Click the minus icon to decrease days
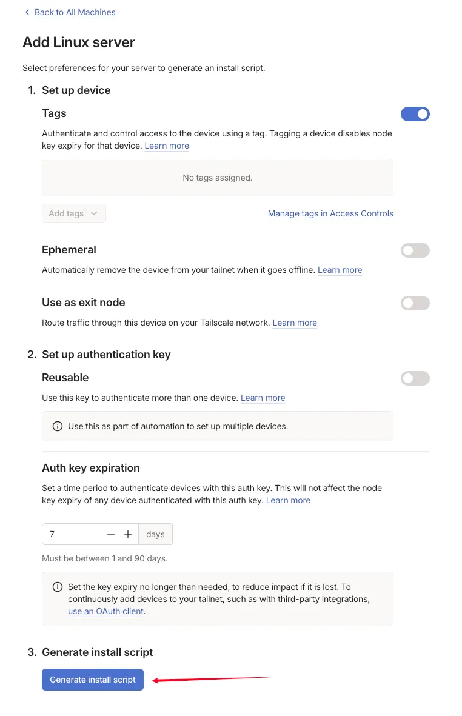The width and height of the screenshot is (462, 716). pyautogui.click(x=110, y=534)
